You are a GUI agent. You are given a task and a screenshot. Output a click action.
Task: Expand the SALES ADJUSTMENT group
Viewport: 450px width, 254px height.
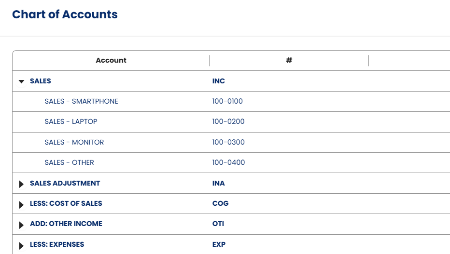click(21, 184)
